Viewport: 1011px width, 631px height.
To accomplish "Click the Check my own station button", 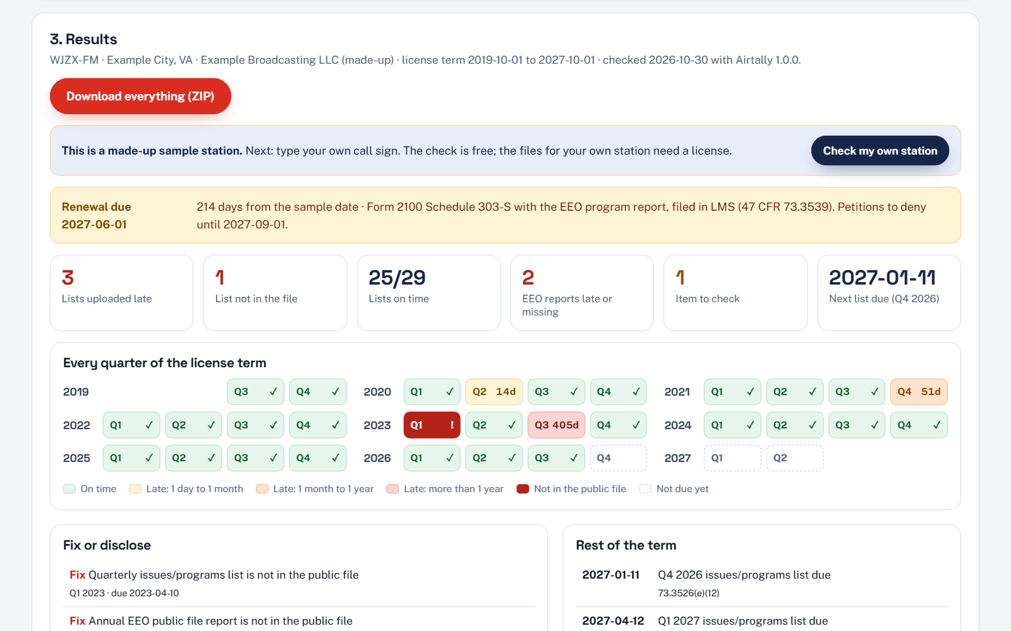I will [x=880, y=151].
